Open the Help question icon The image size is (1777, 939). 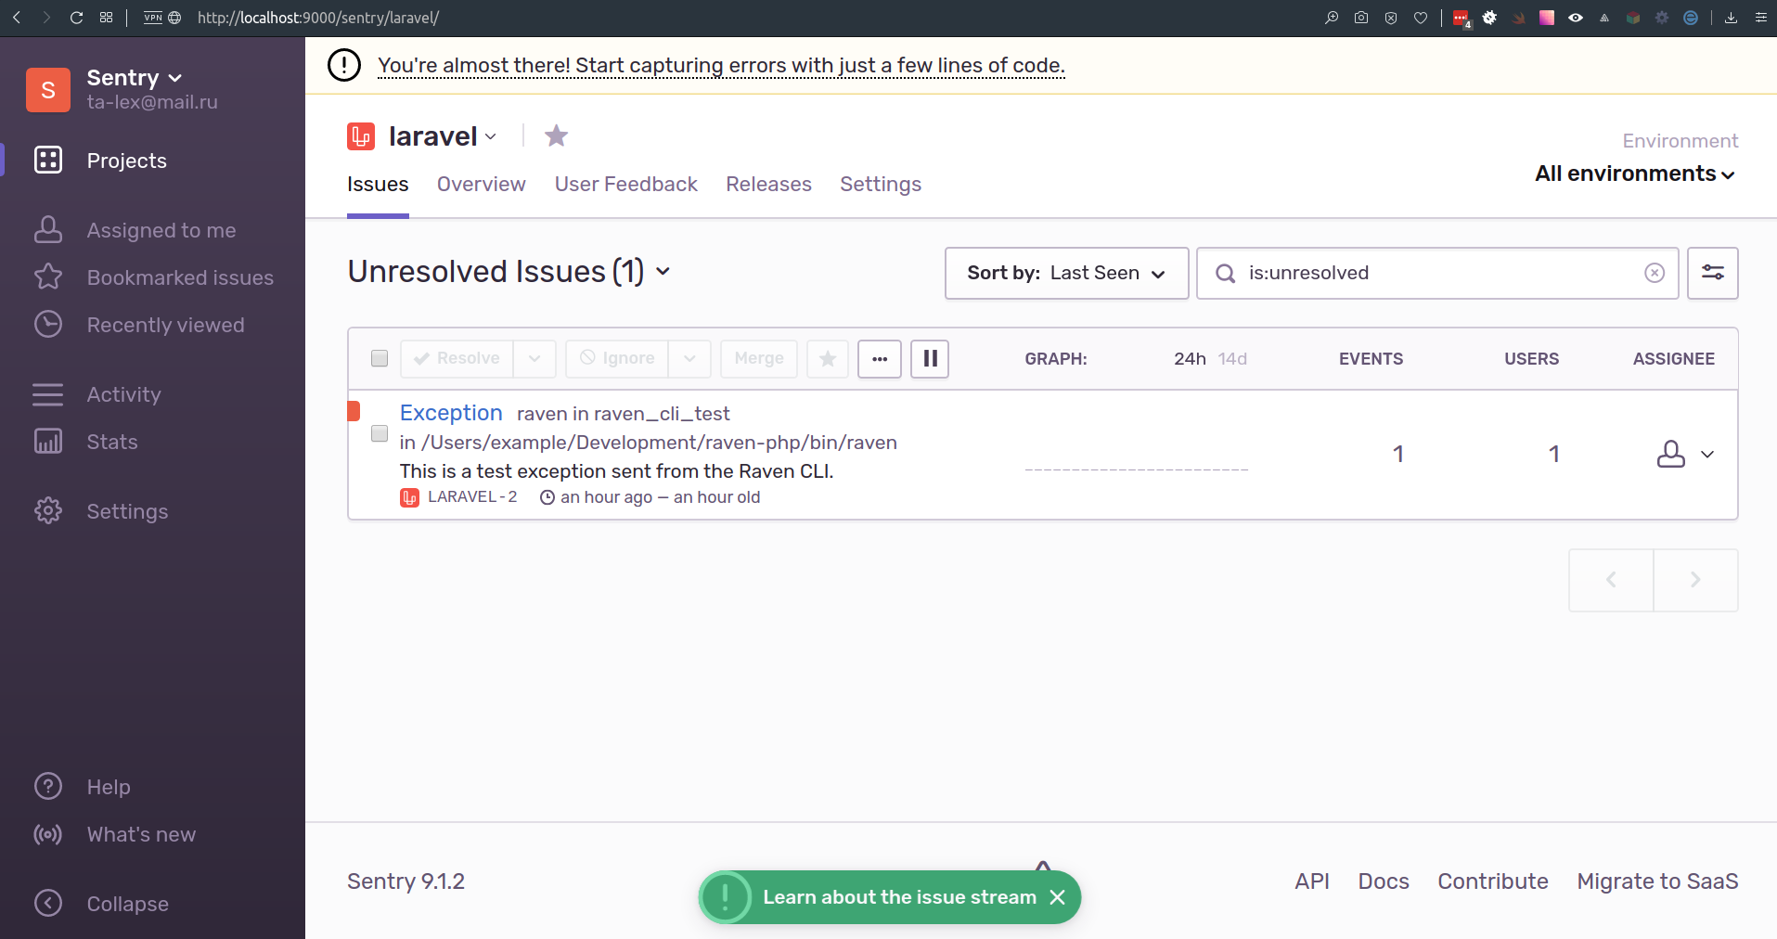[48, 786]
